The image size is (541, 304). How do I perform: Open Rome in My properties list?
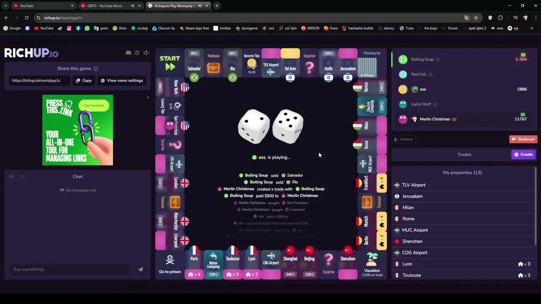462,219
